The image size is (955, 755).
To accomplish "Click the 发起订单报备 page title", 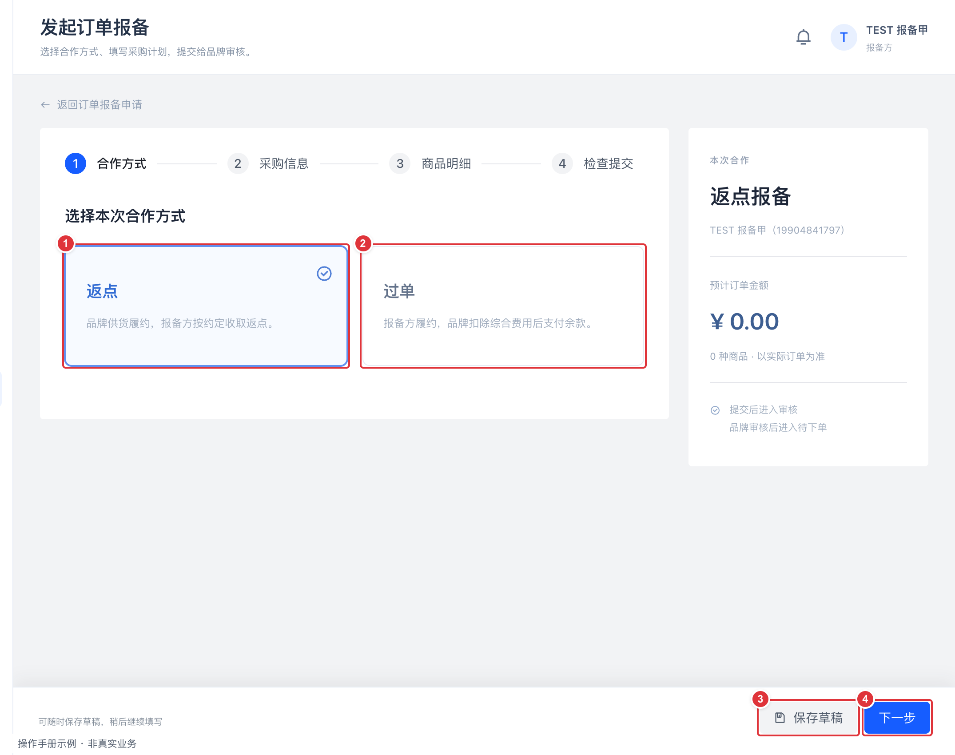I will tap(95, 28).
